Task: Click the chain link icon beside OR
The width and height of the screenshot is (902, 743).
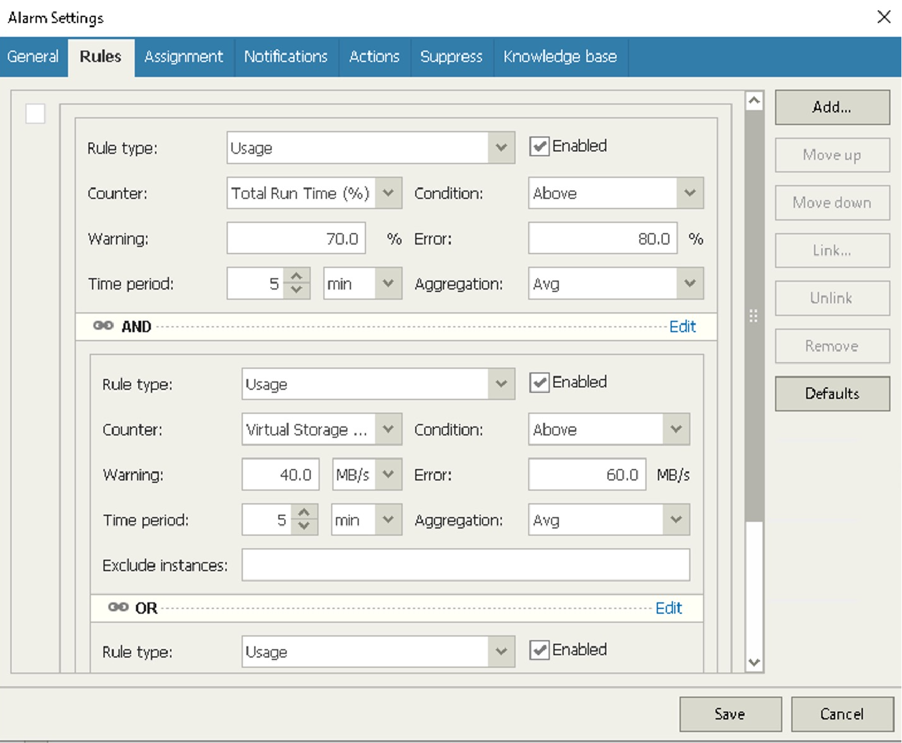Action: pyautogui.click(x=118, y=607)
